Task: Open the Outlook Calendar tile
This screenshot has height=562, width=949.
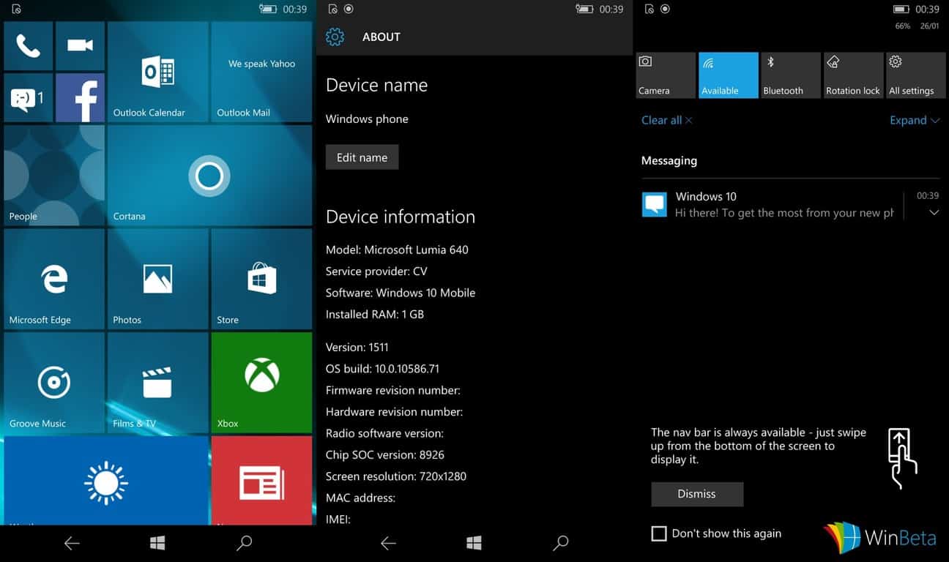Action: pyautogui.click(x=157, y=72)
